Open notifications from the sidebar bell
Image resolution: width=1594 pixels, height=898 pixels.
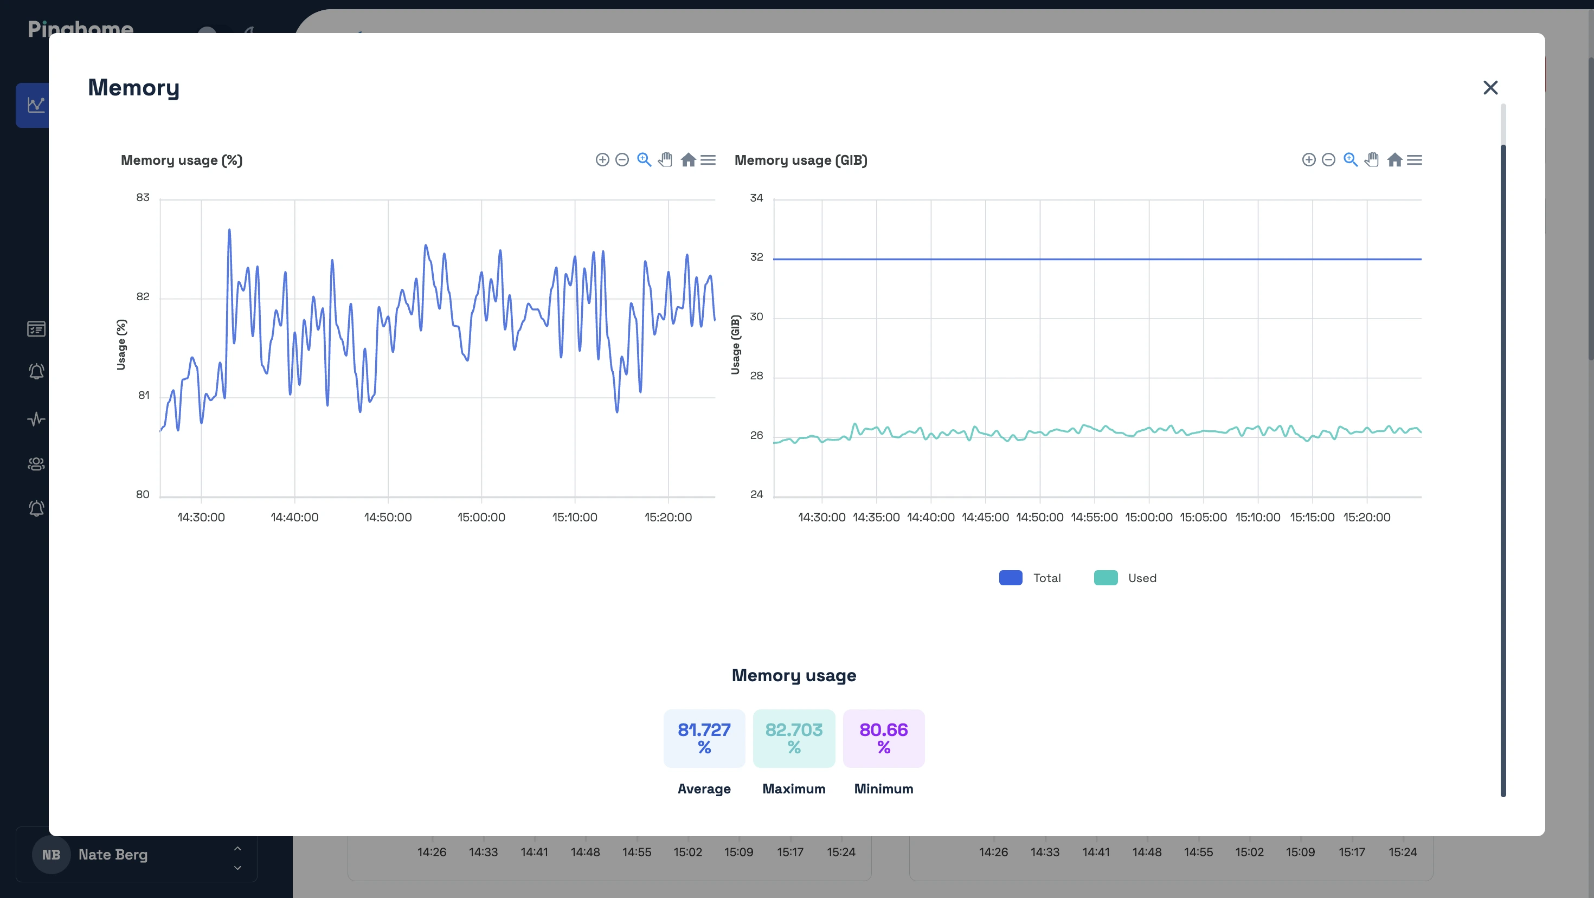click(35, 372)
